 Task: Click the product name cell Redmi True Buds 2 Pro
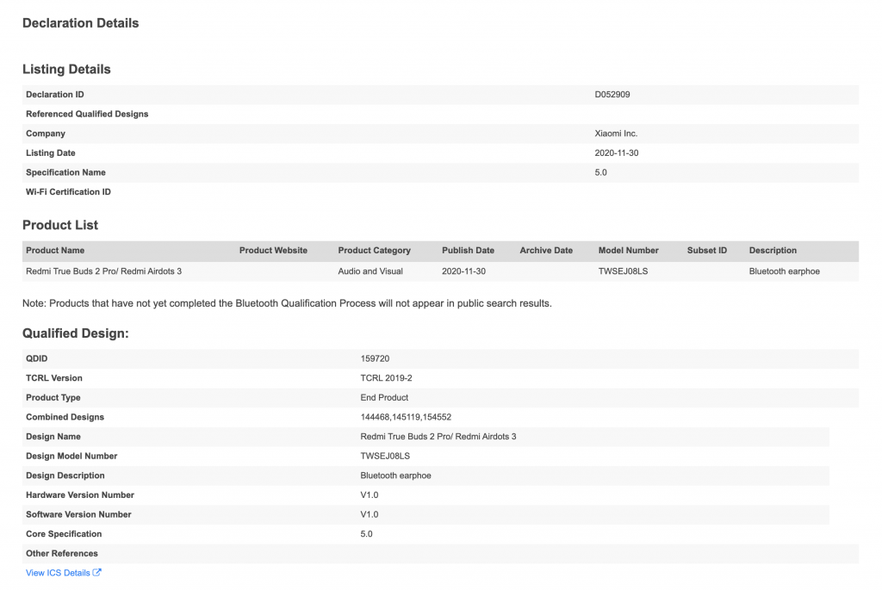(x=103, y=271)
